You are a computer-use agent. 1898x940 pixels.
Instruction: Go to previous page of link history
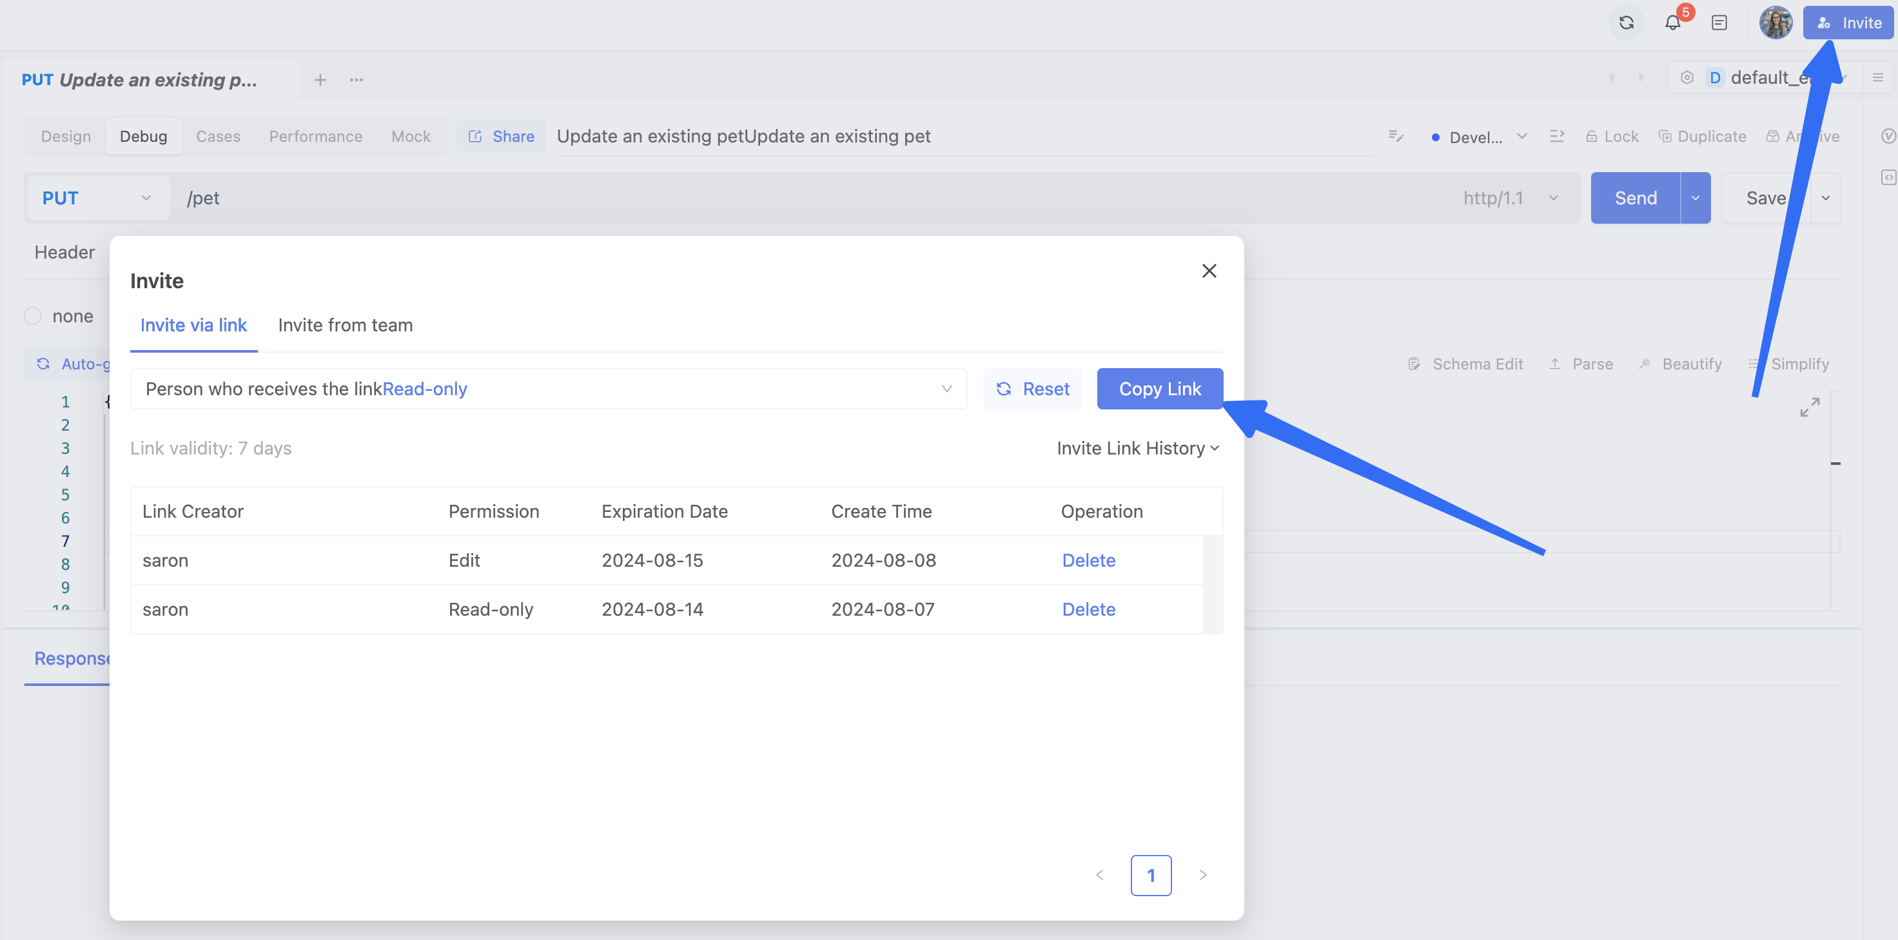tap(1099, 875)
